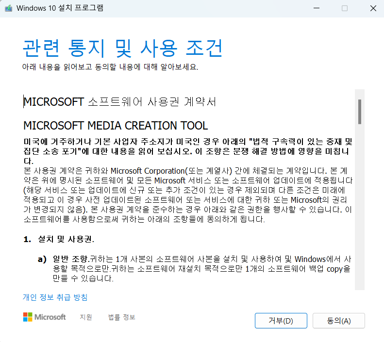
Task: Click subtitle 아래 내용을 읽어보고 동의할 내용에 대해 알아보세요
Action: (x=110, y=67)
